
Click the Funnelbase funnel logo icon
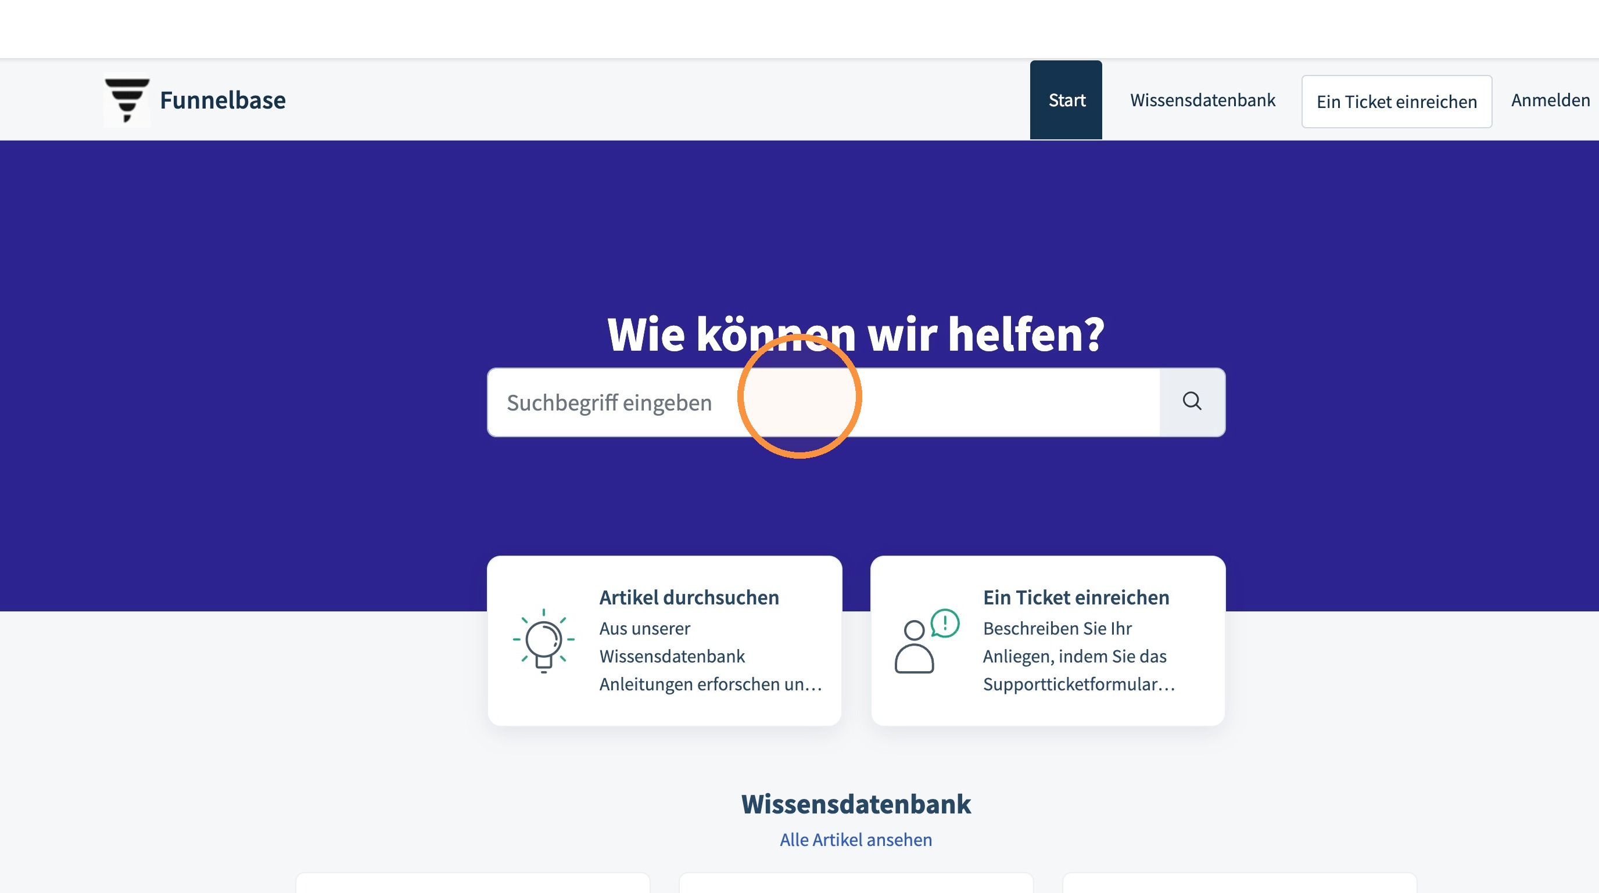(127, 100)
